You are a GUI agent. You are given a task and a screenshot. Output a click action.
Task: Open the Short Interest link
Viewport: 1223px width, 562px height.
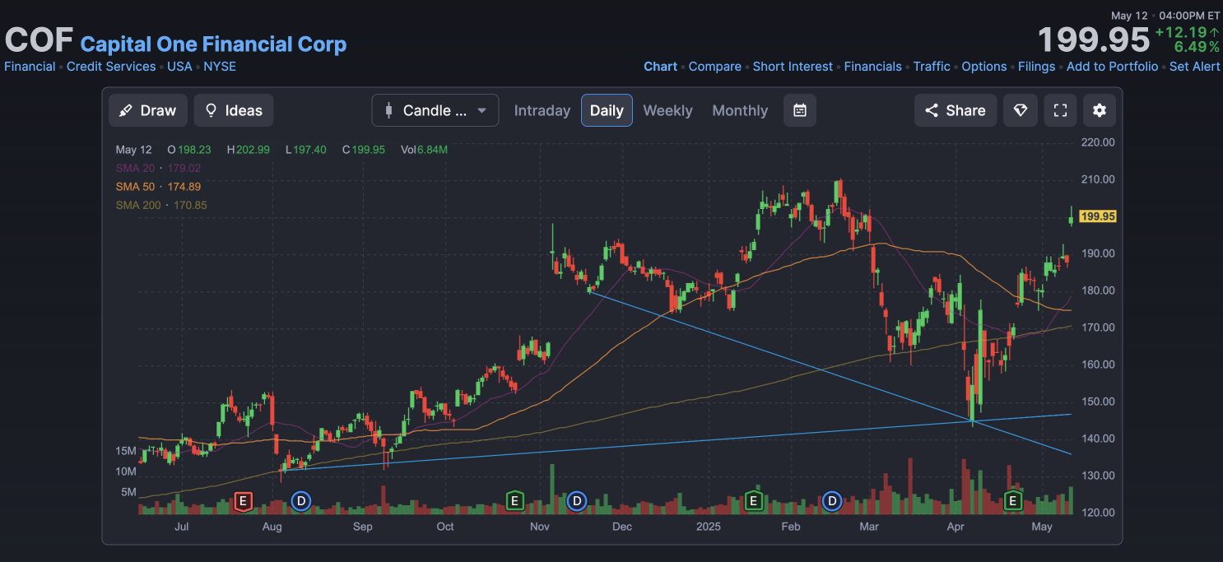(x=793, y=67)
